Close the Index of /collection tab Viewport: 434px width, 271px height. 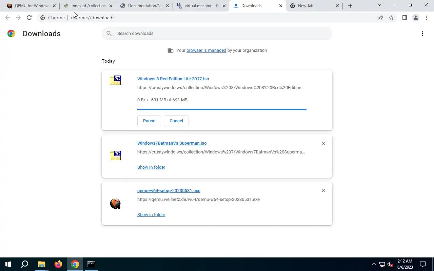pyautogui.click(x=111, y=6)
